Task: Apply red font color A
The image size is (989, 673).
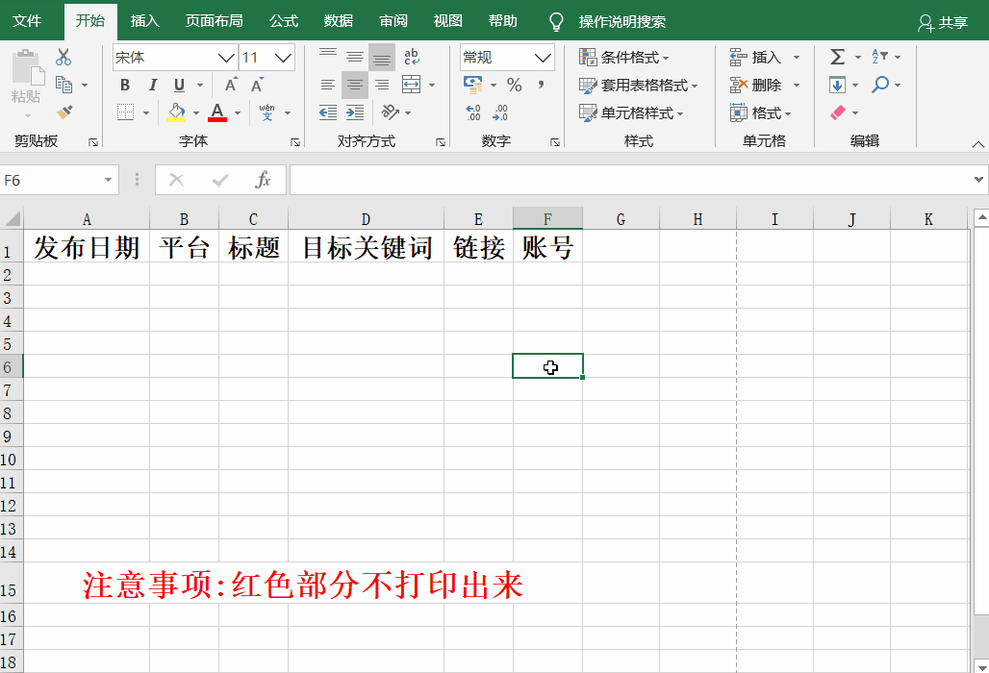Action: tap(217, 112)
